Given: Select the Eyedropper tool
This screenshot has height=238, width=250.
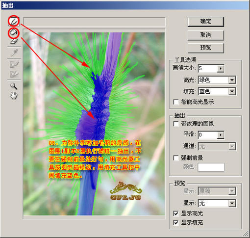Looking at the screenshot, I should click(14, 53).
